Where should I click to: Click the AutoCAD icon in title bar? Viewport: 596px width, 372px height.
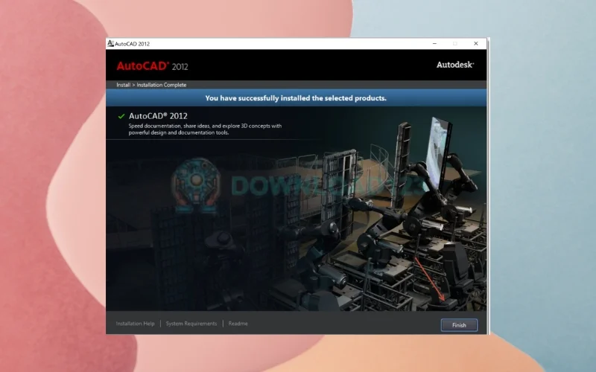tap(111, 44)
